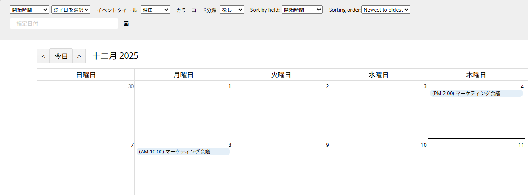The width and height of the screenshot is (528, 195).
Task: Click the calendar date picker icon
Action: (x=126, y=24)
